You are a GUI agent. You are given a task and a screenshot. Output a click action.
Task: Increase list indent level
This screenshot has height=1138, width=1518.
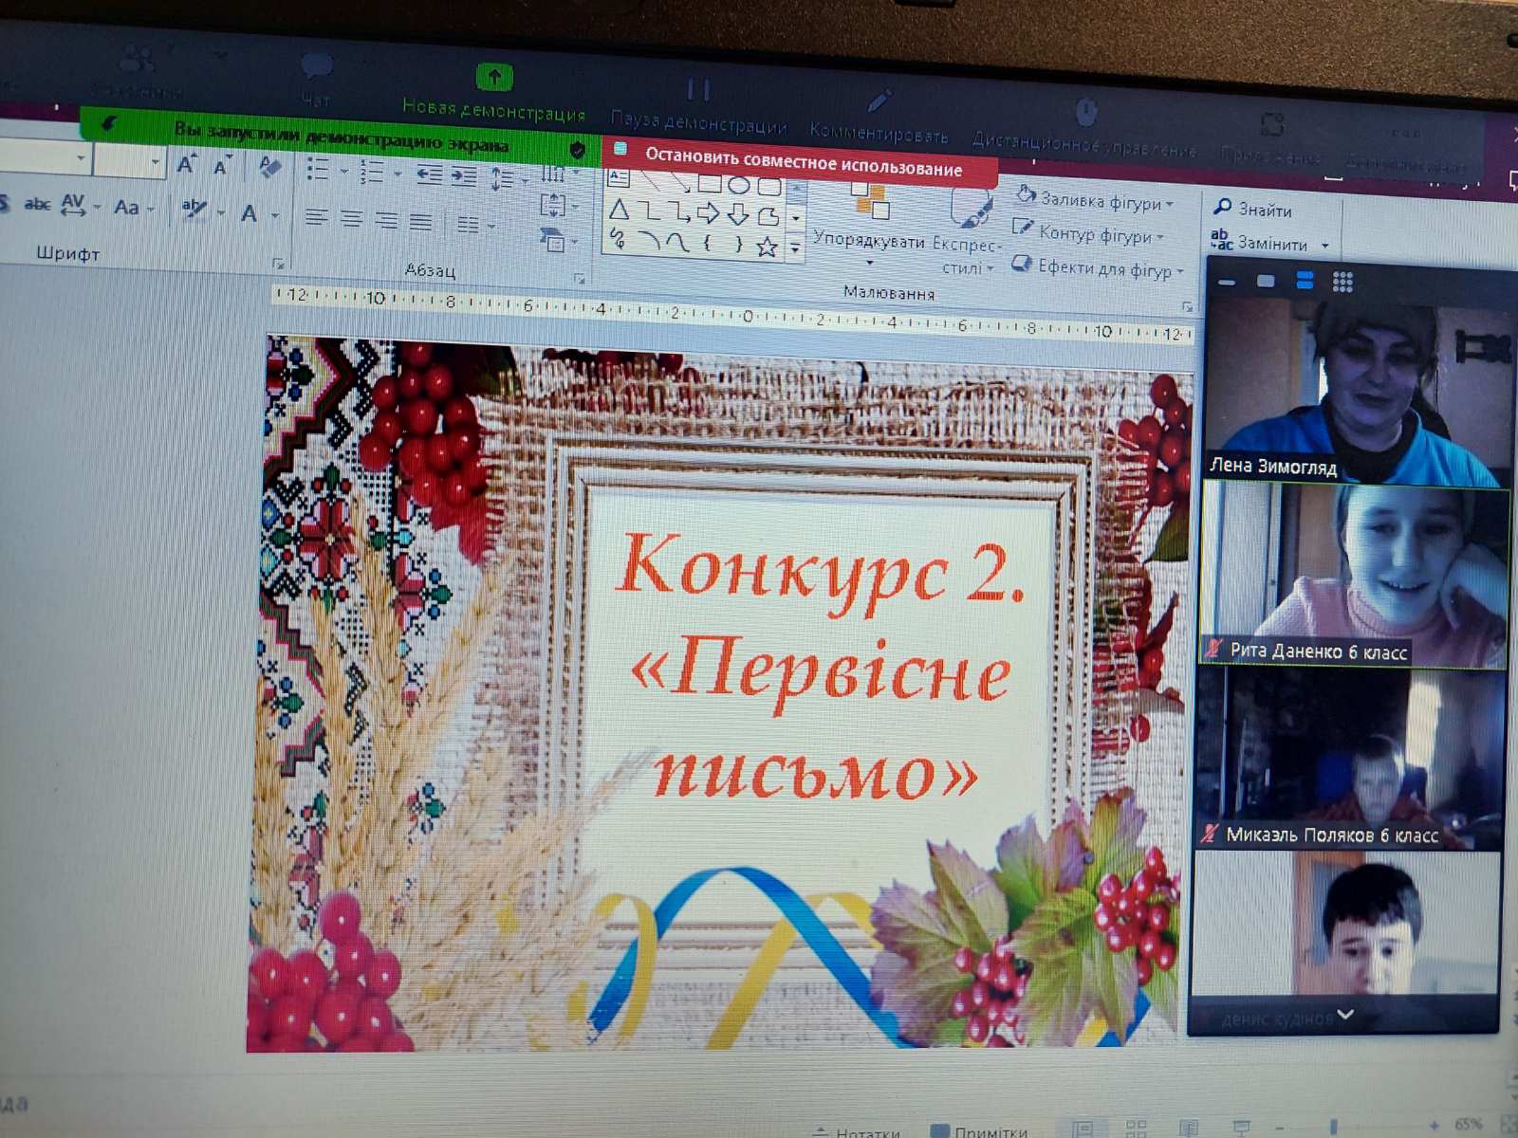tap(463, 175)
